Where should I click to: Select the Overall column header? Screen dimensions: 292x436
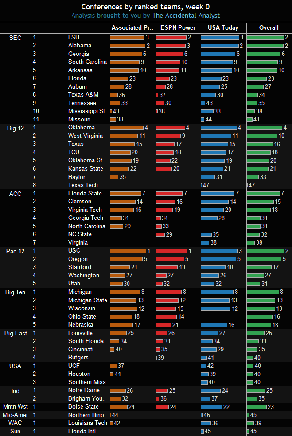[269, 27]
